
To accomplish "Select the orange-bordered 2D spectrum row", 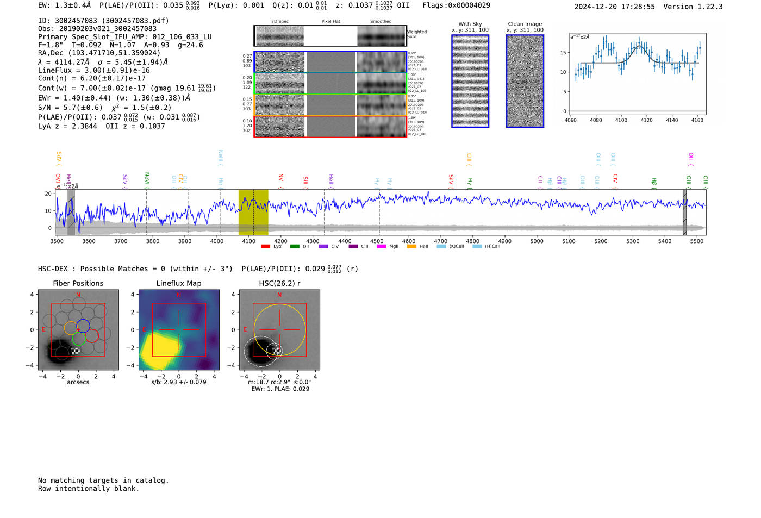I will pyautogui.click(x=330, y=105).
